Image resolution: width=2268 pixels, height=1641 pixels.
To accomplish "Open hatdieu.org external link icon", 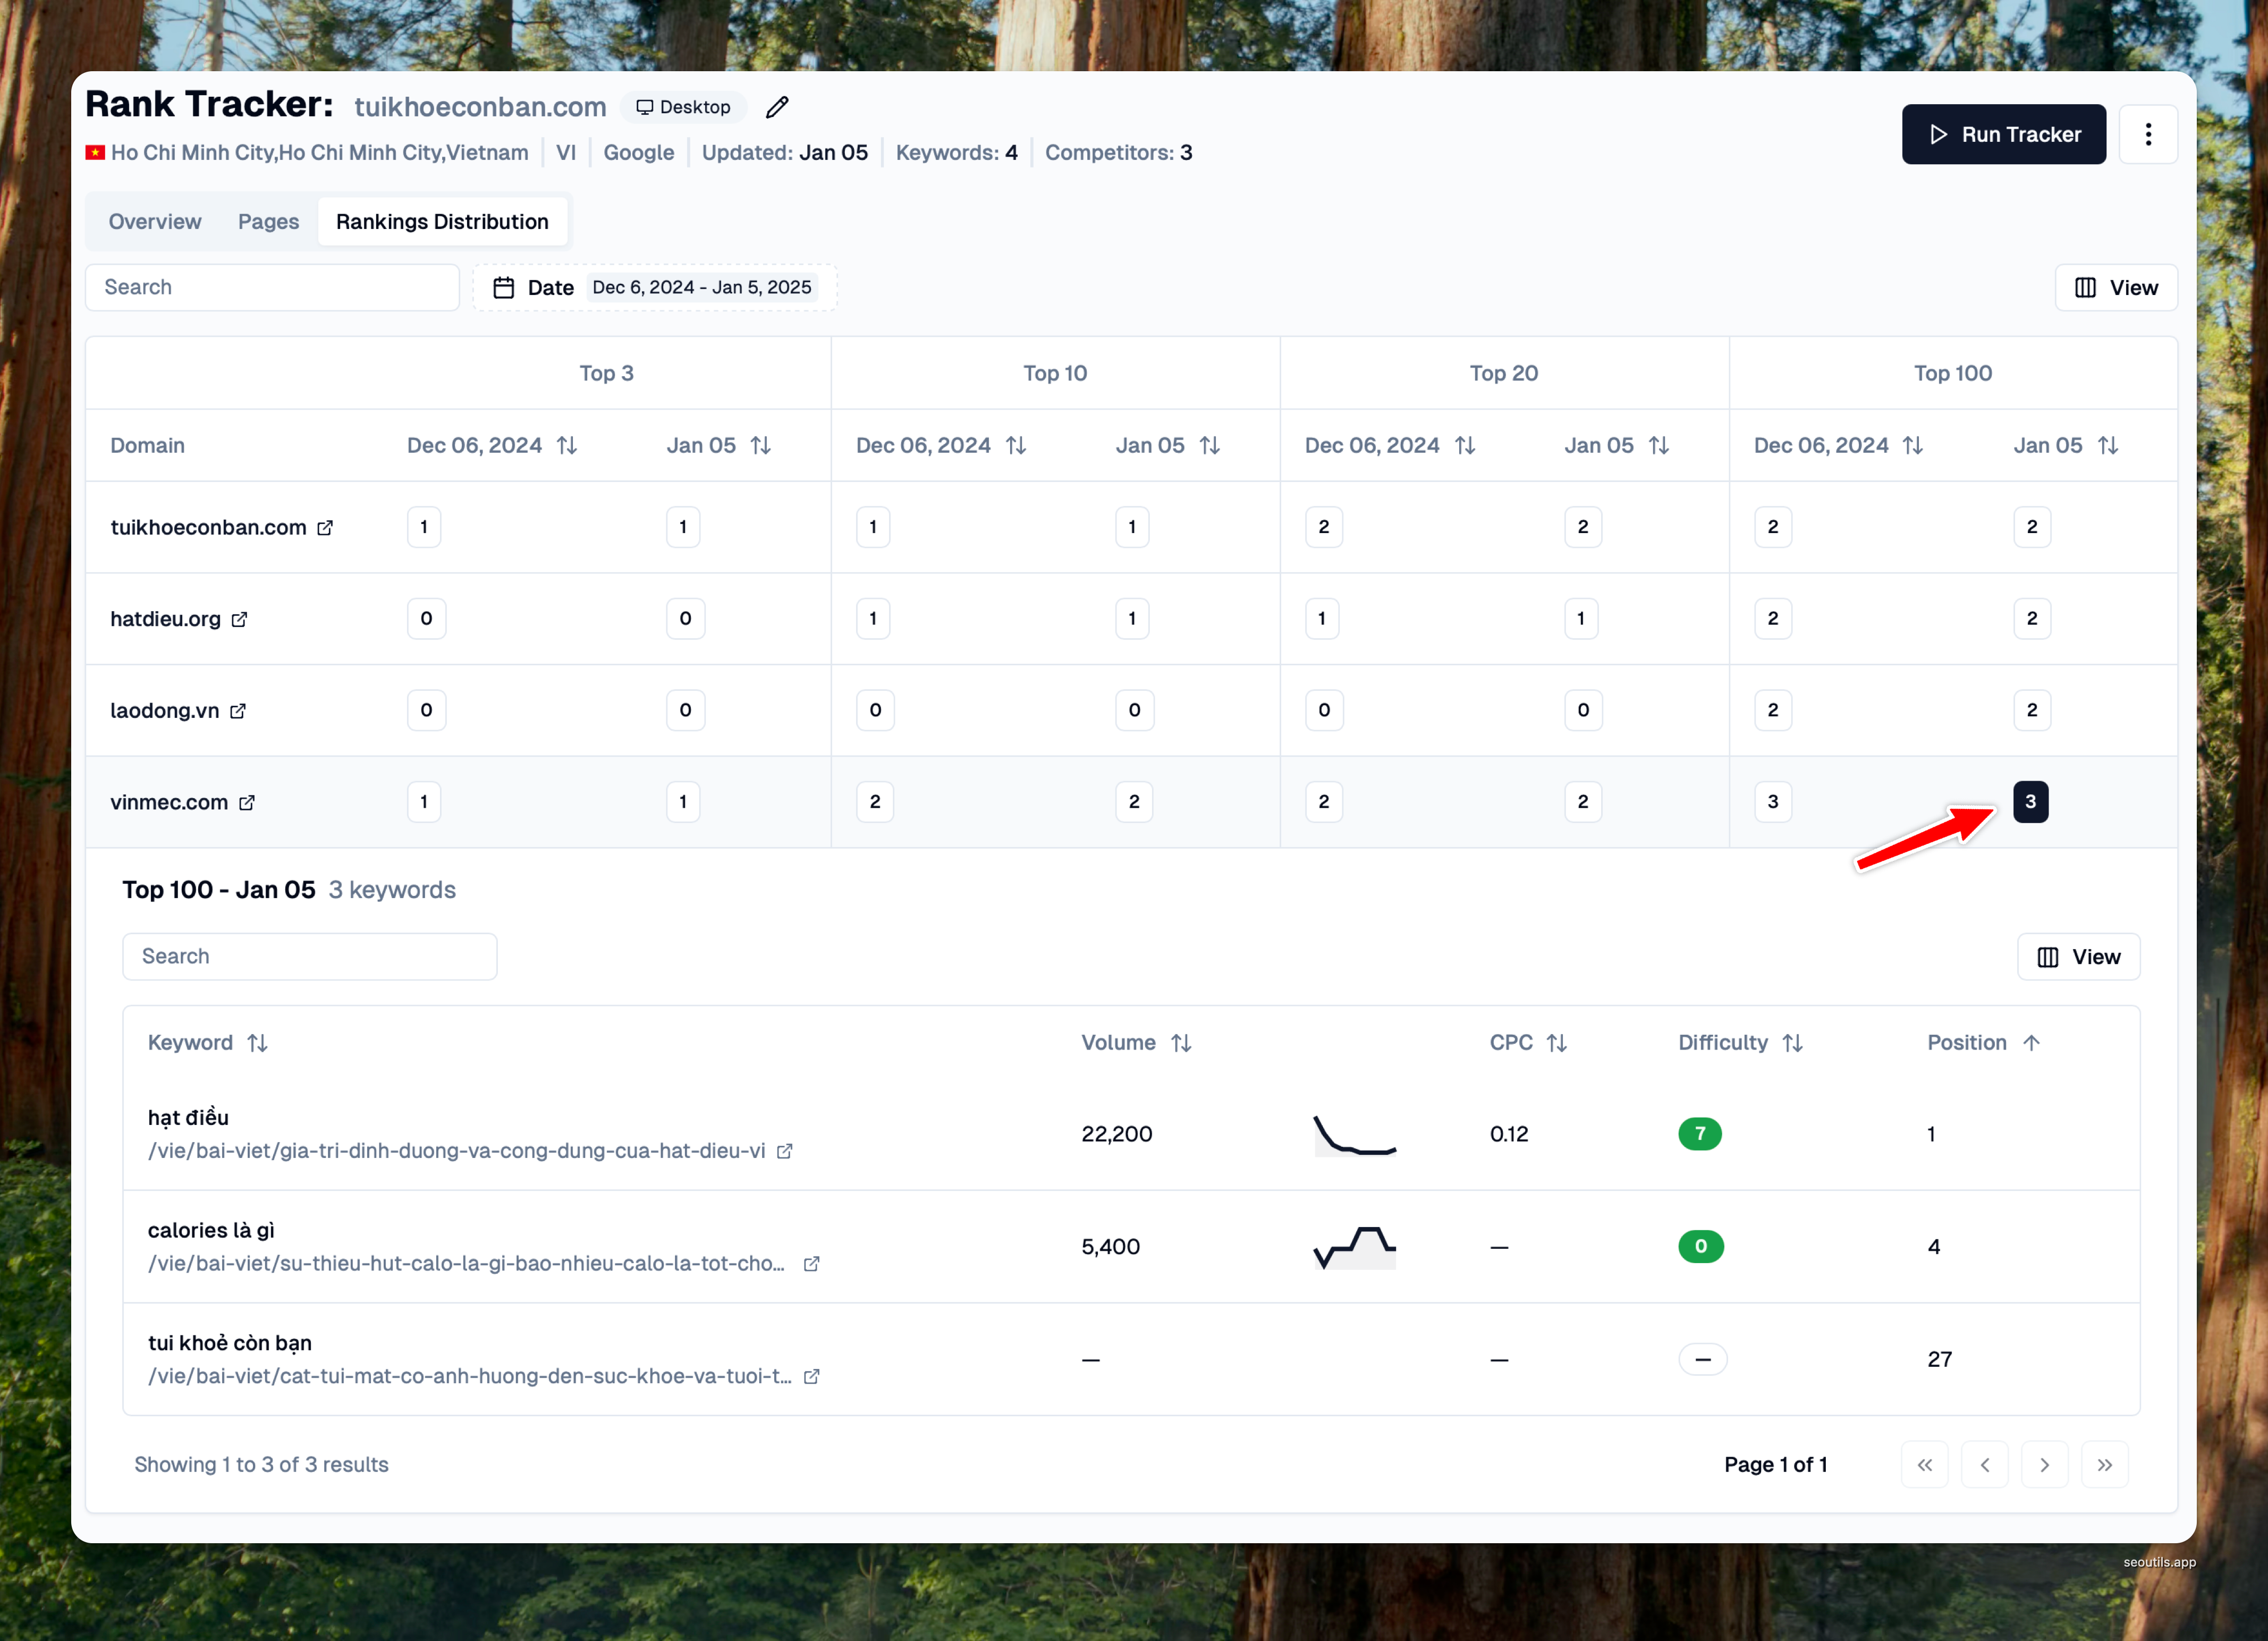I will coord(239,620).
